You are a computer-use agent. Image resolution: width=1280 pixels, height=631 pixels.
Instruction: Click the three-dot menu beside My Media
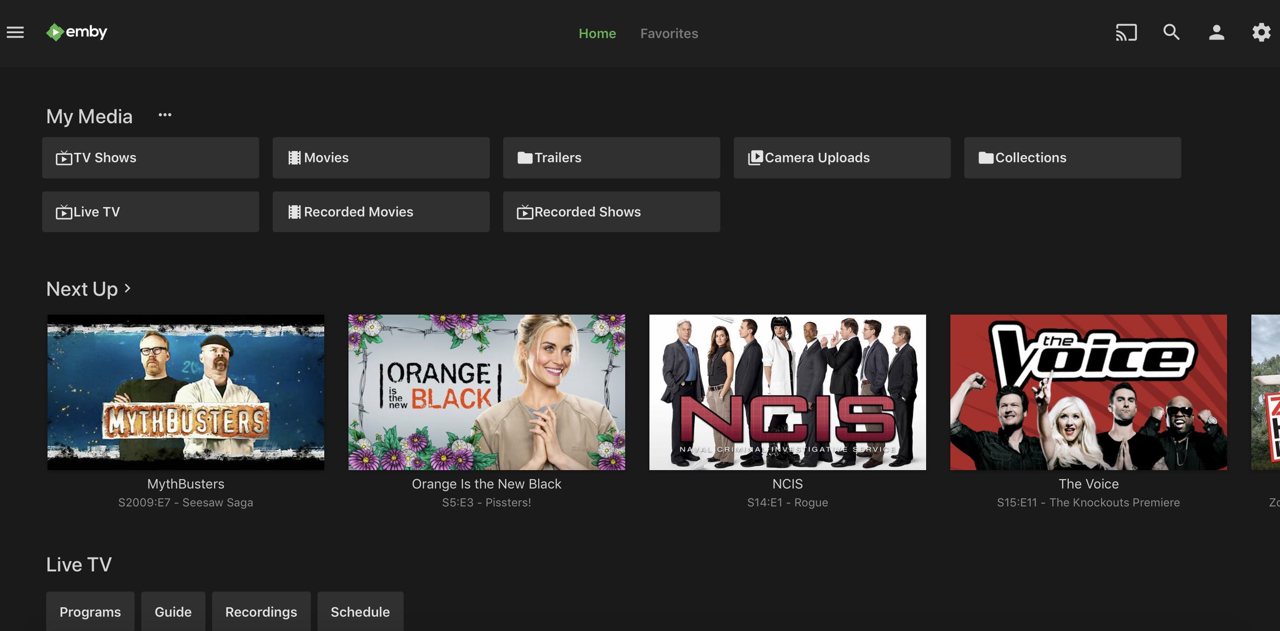tap(165, 115)
